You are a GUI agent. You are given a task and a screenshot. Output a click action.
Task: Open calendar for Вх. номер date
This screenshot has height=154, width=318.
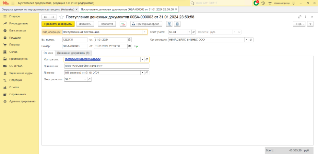pyautogui.click(x=129, y=40)
